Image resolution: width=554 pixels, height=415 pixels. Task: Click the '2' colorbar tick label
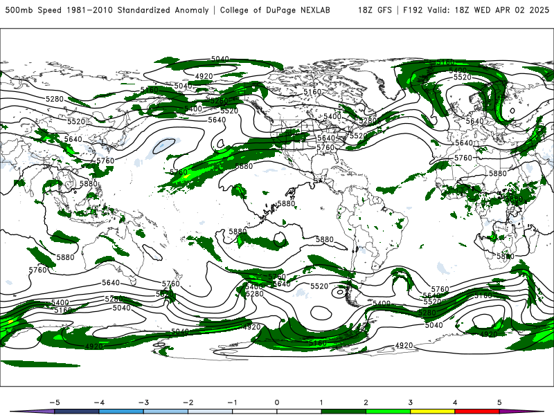click(366, 403)
